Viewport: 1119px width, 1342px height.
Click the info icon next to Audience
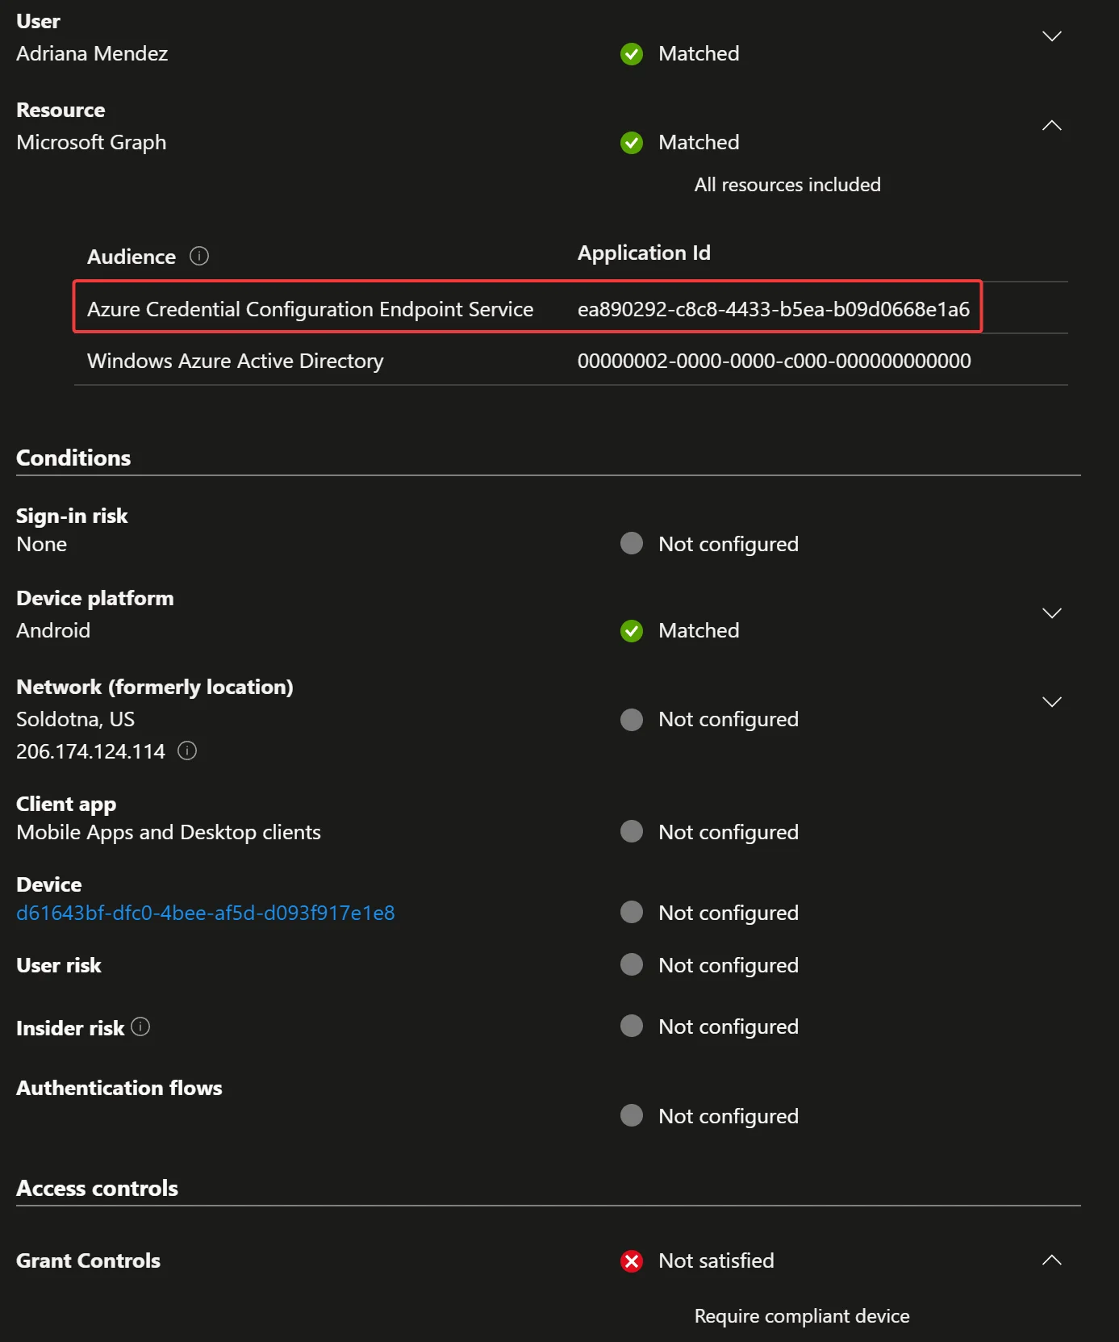click(199, 256)
